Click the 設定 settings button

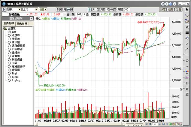163,10
